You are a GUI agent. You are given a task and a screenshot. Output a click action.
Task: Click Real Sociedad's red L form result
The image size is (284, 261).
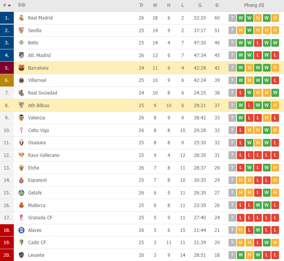(x=241, y=93)
